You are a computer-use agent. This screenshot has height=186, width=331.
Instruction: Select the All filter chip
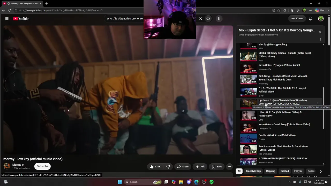239,171
